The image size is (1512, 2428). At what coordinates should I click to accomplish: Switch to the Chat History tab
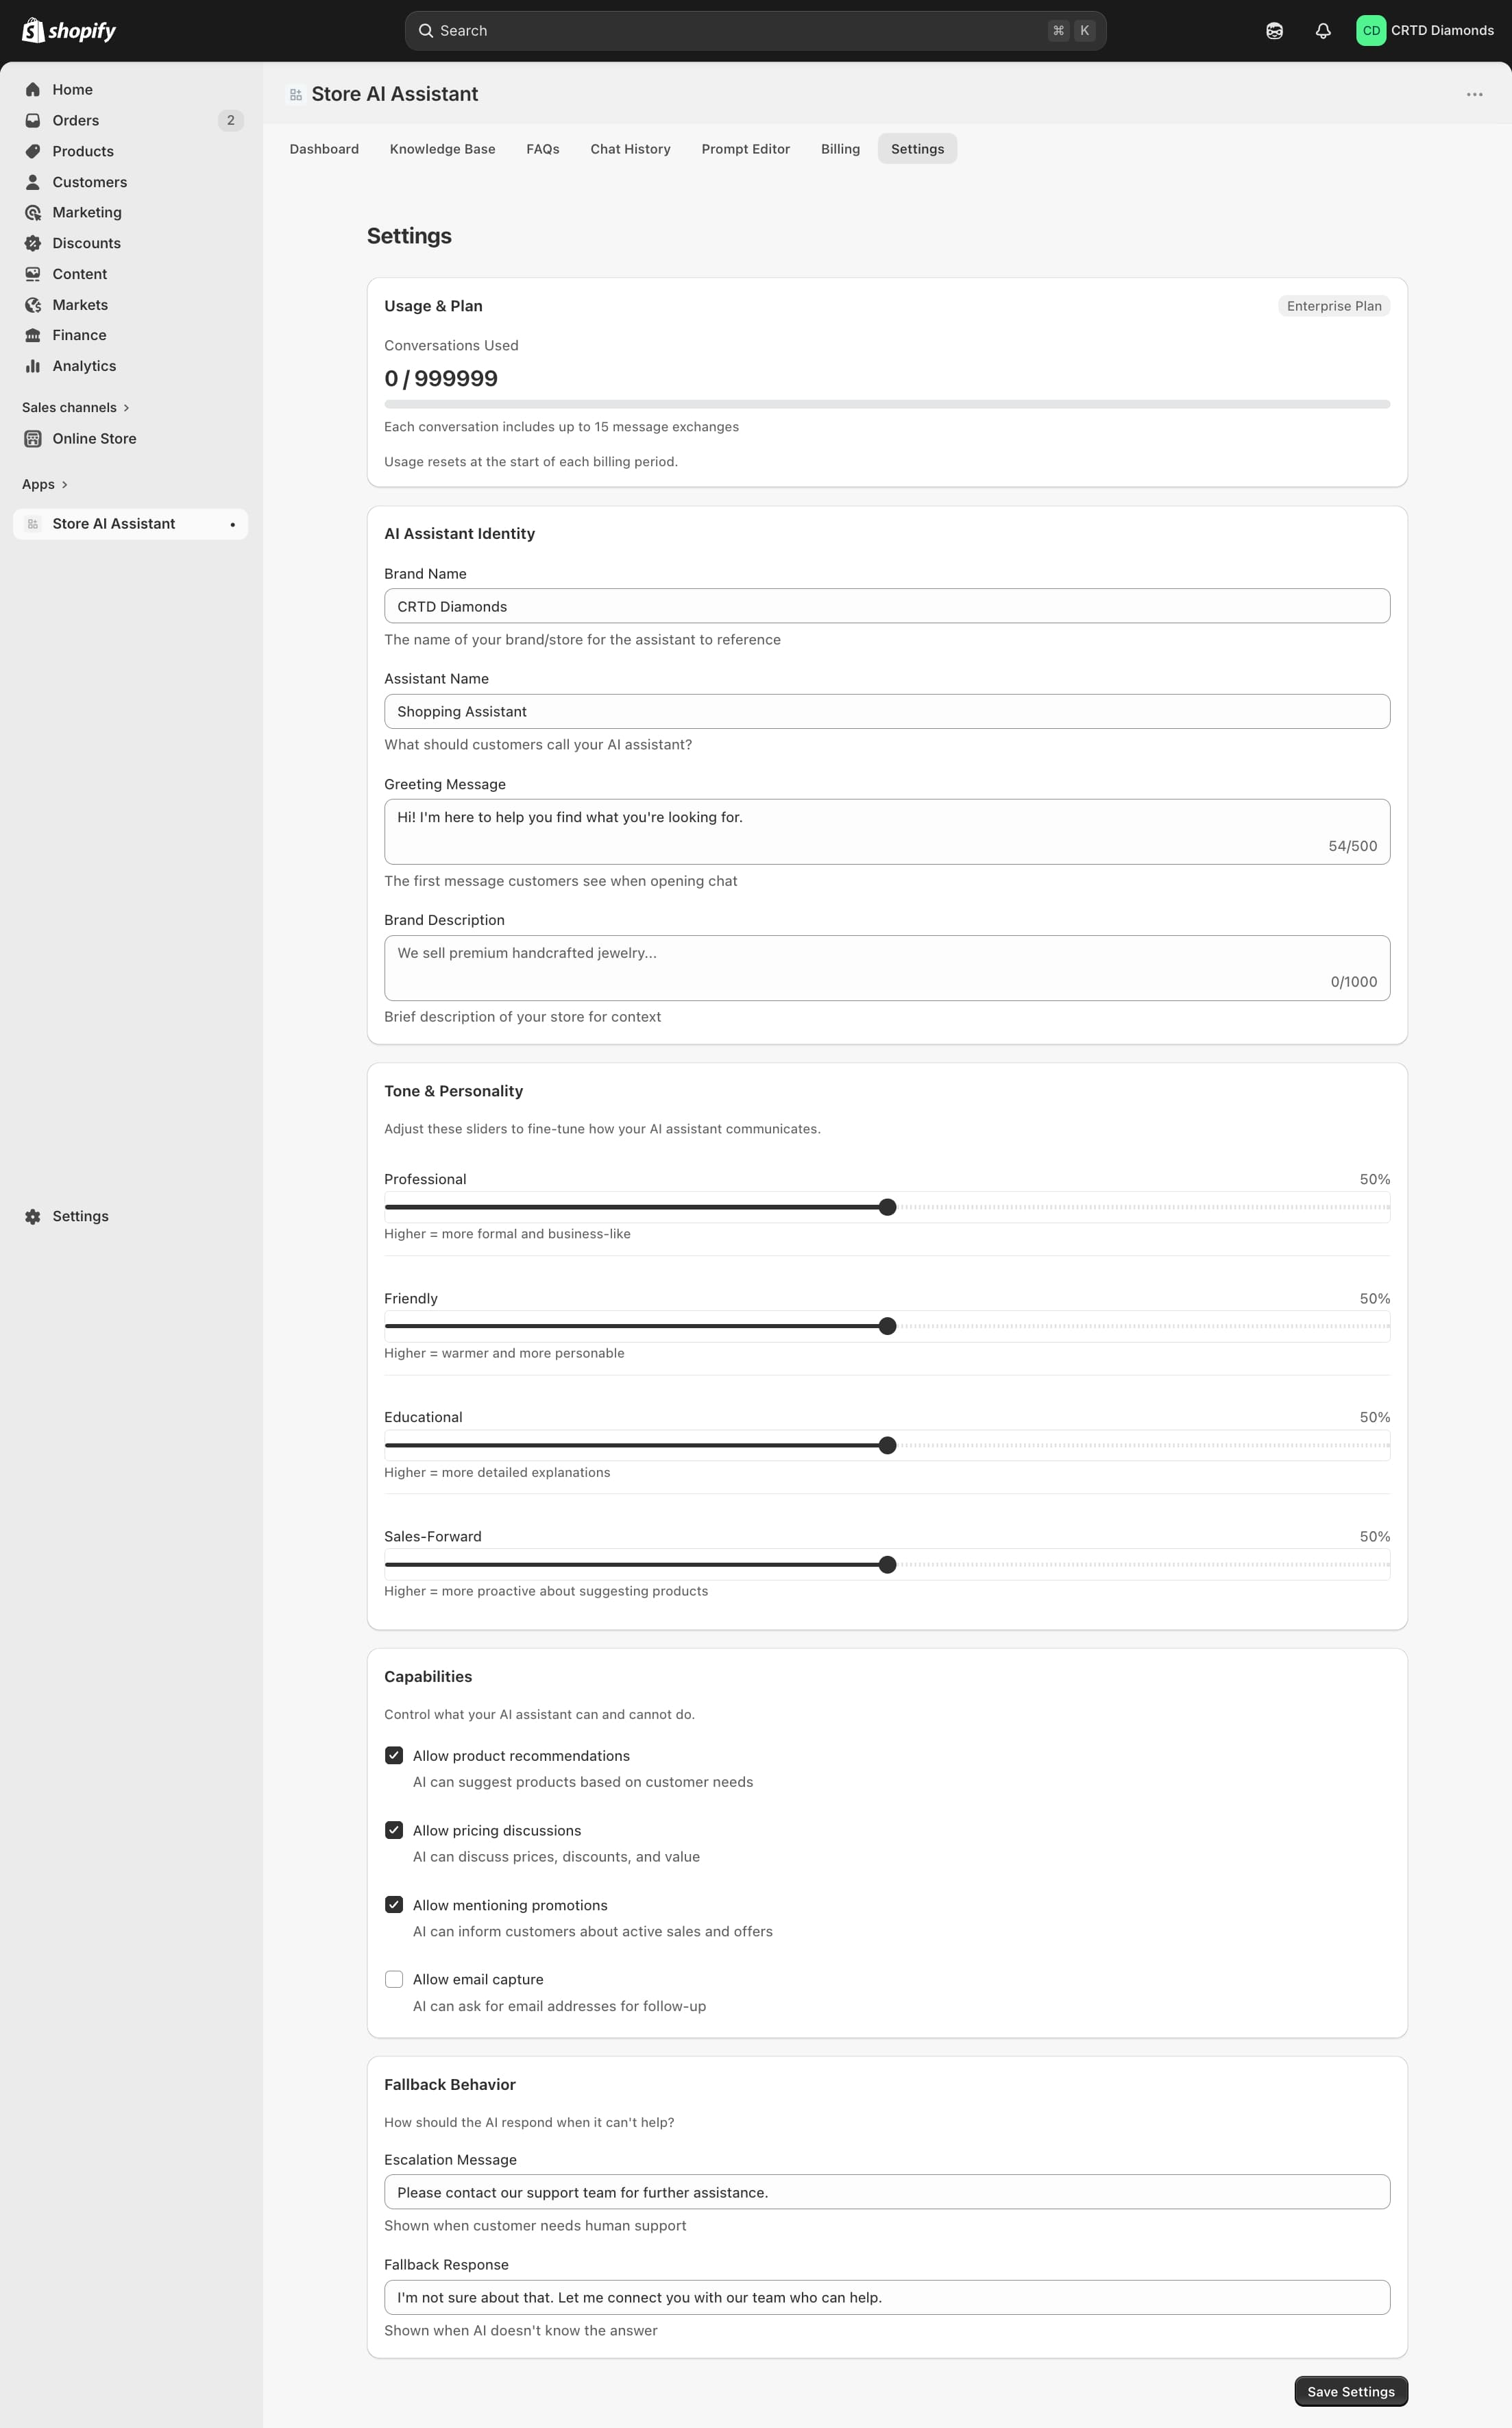pyautogui.click(x=630, y=148)
